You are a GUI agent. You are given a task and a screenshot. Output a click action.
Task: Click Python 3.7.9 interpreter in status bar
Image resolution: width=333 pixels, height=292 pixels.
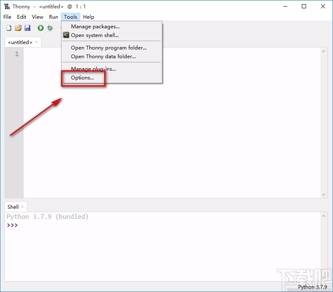[312, 287]
